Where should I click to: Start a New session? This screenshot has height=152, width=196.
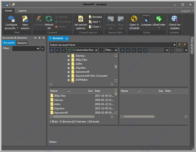[x=25, y=23]
